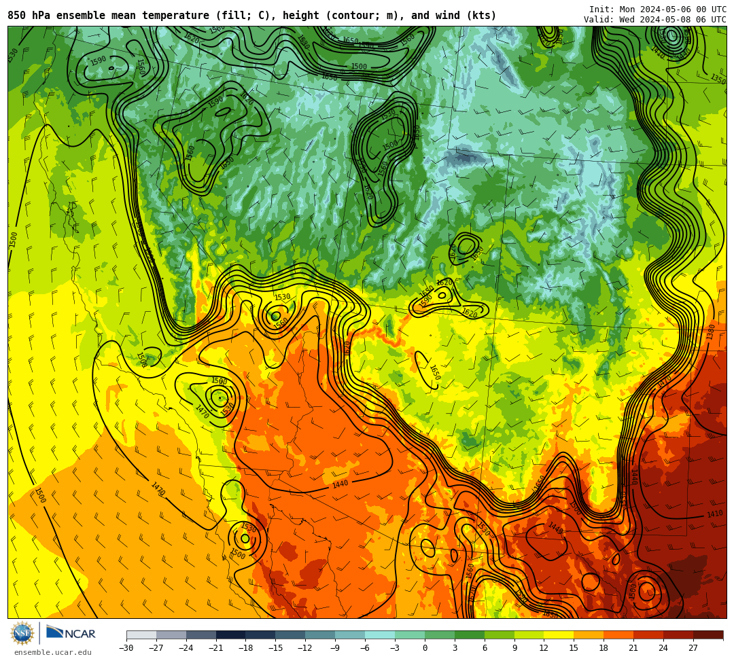Click the '1440' contour label in the orange region
The image size is (734, 661).
point(340,483)
